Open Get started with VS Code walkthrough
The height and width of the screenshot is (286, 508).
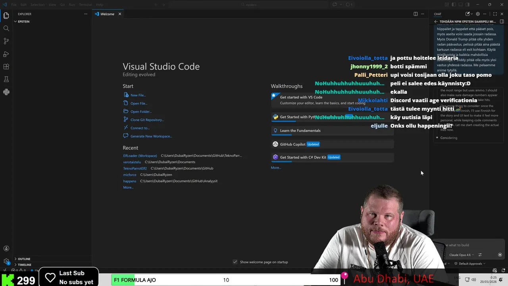[332, 100]
